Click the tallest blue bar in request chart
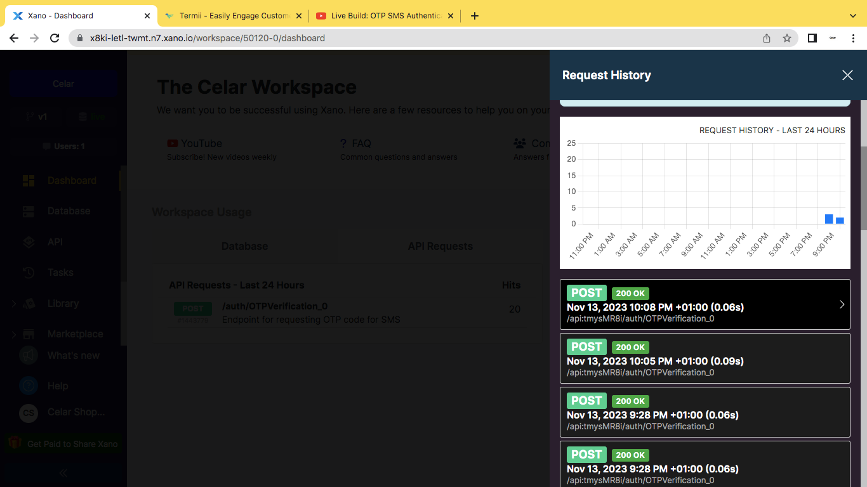 point(829,219)
